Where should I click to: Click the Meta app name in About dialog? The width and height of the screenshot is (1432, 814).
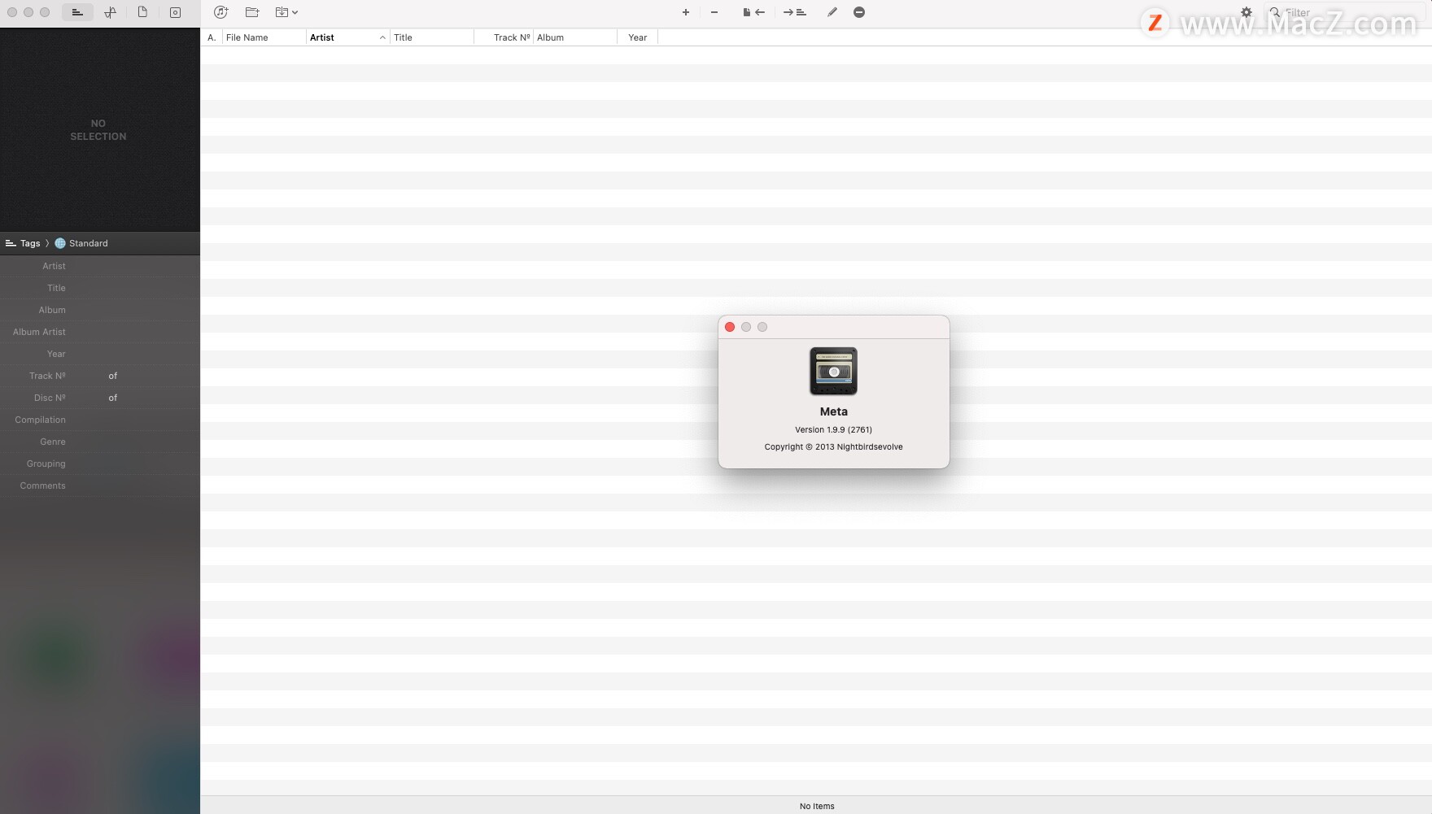pos(833,411)
